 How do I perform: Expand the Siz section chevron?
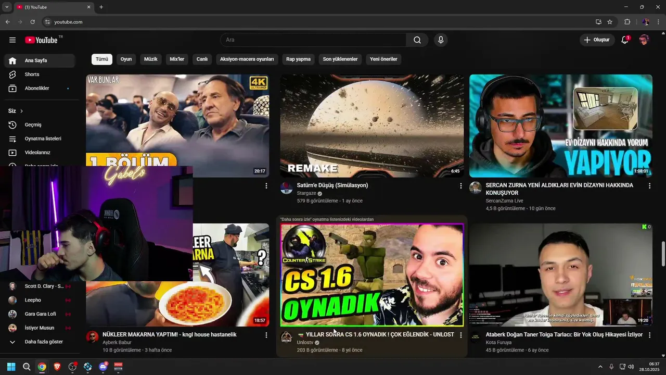coord(21,111)
